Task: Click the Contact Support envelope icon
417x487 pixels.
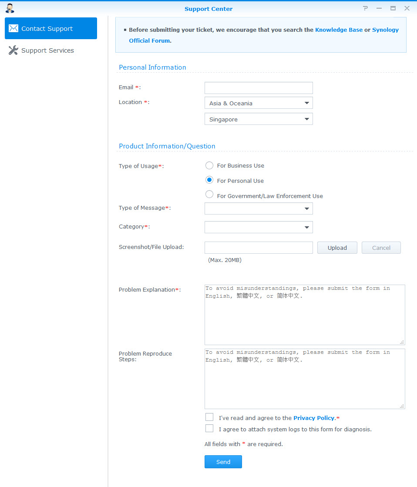Action: [x=13, y=29]
